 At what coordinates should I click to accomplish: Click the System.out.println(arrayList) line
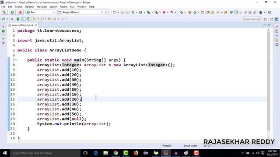tap(74, 124)
